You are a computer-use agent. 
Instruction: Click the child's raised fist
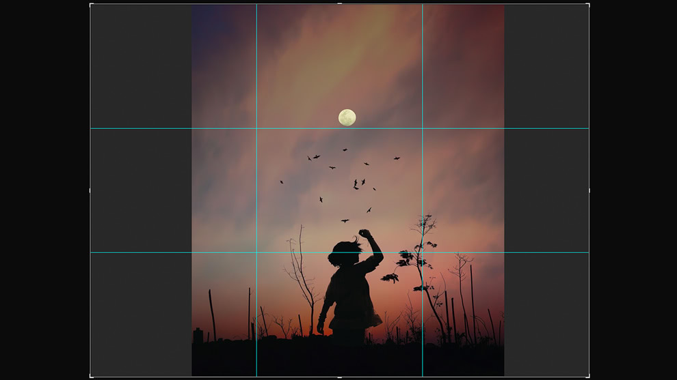pyautogui.click(x=364, y=233)
